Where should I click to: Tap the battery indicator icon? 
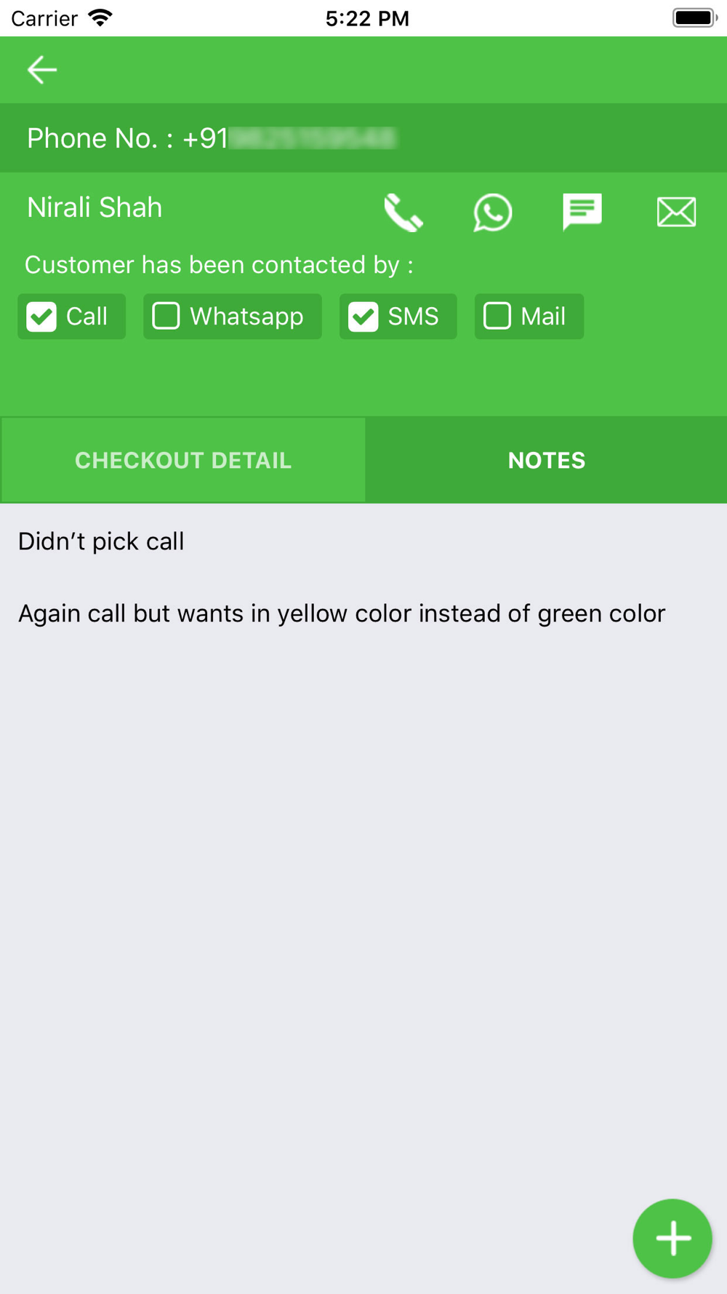[695, 17]
